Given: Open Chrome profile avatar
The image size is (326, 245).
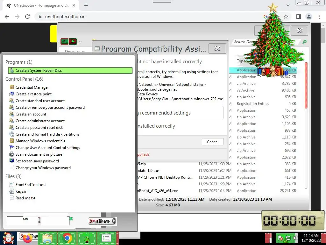Looking at the screenshot, I should click(x=309, y=17).
